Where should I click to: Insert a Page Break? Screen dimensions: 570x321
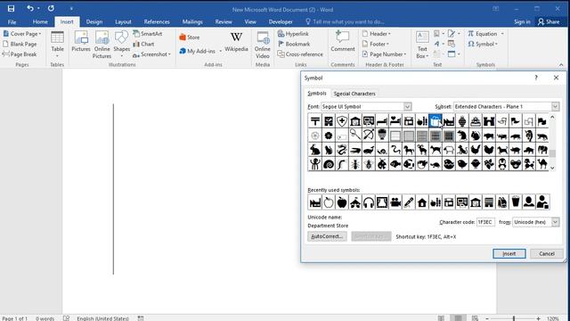(x=20, y=54)
